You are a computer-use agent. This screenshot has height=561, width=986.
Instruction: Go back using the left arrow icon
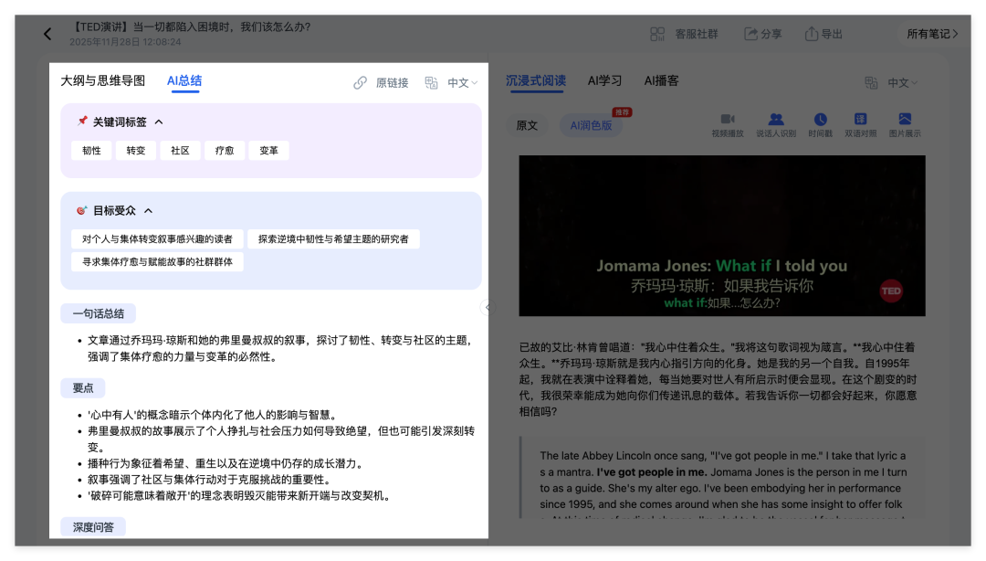coord(47,34)
